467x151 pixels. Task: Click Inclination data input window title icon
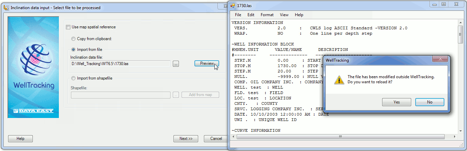coord(6,7)
